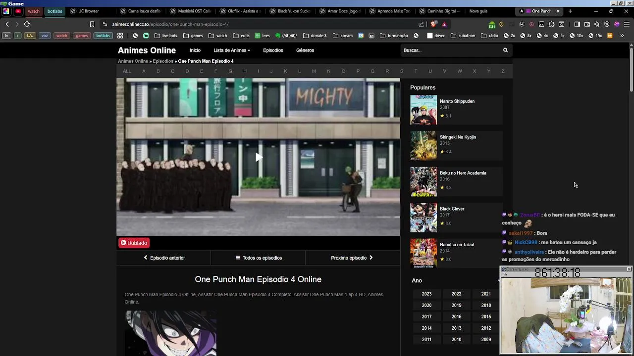
Task: Open the Naruto Shippuden thumbnail
Action: coord(423,110)
